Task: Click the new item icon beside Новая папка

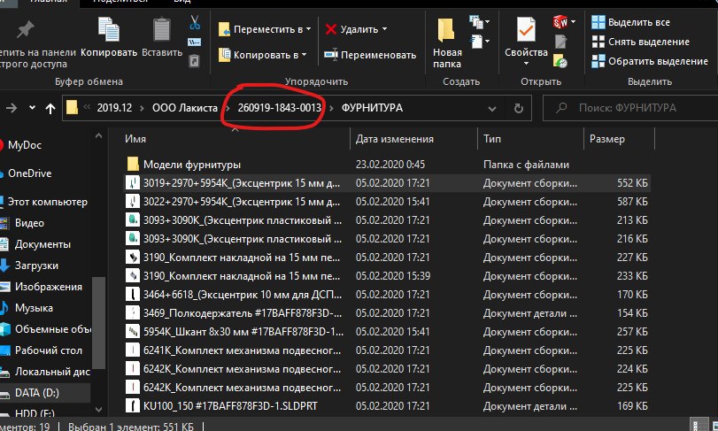Action: coord(476,21)
